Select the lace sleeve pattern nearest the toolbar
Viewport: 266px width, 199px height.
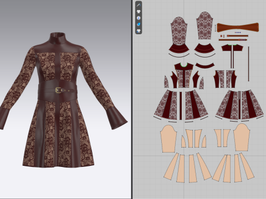(x=179, y=30)
